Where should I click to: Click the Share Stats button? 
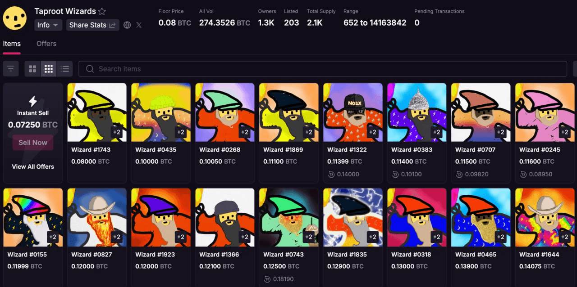click(x=93, y=25)
